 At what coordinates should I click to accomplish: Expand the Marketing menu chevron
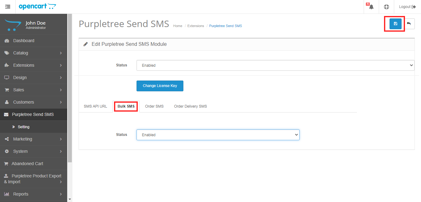[61, 139]
